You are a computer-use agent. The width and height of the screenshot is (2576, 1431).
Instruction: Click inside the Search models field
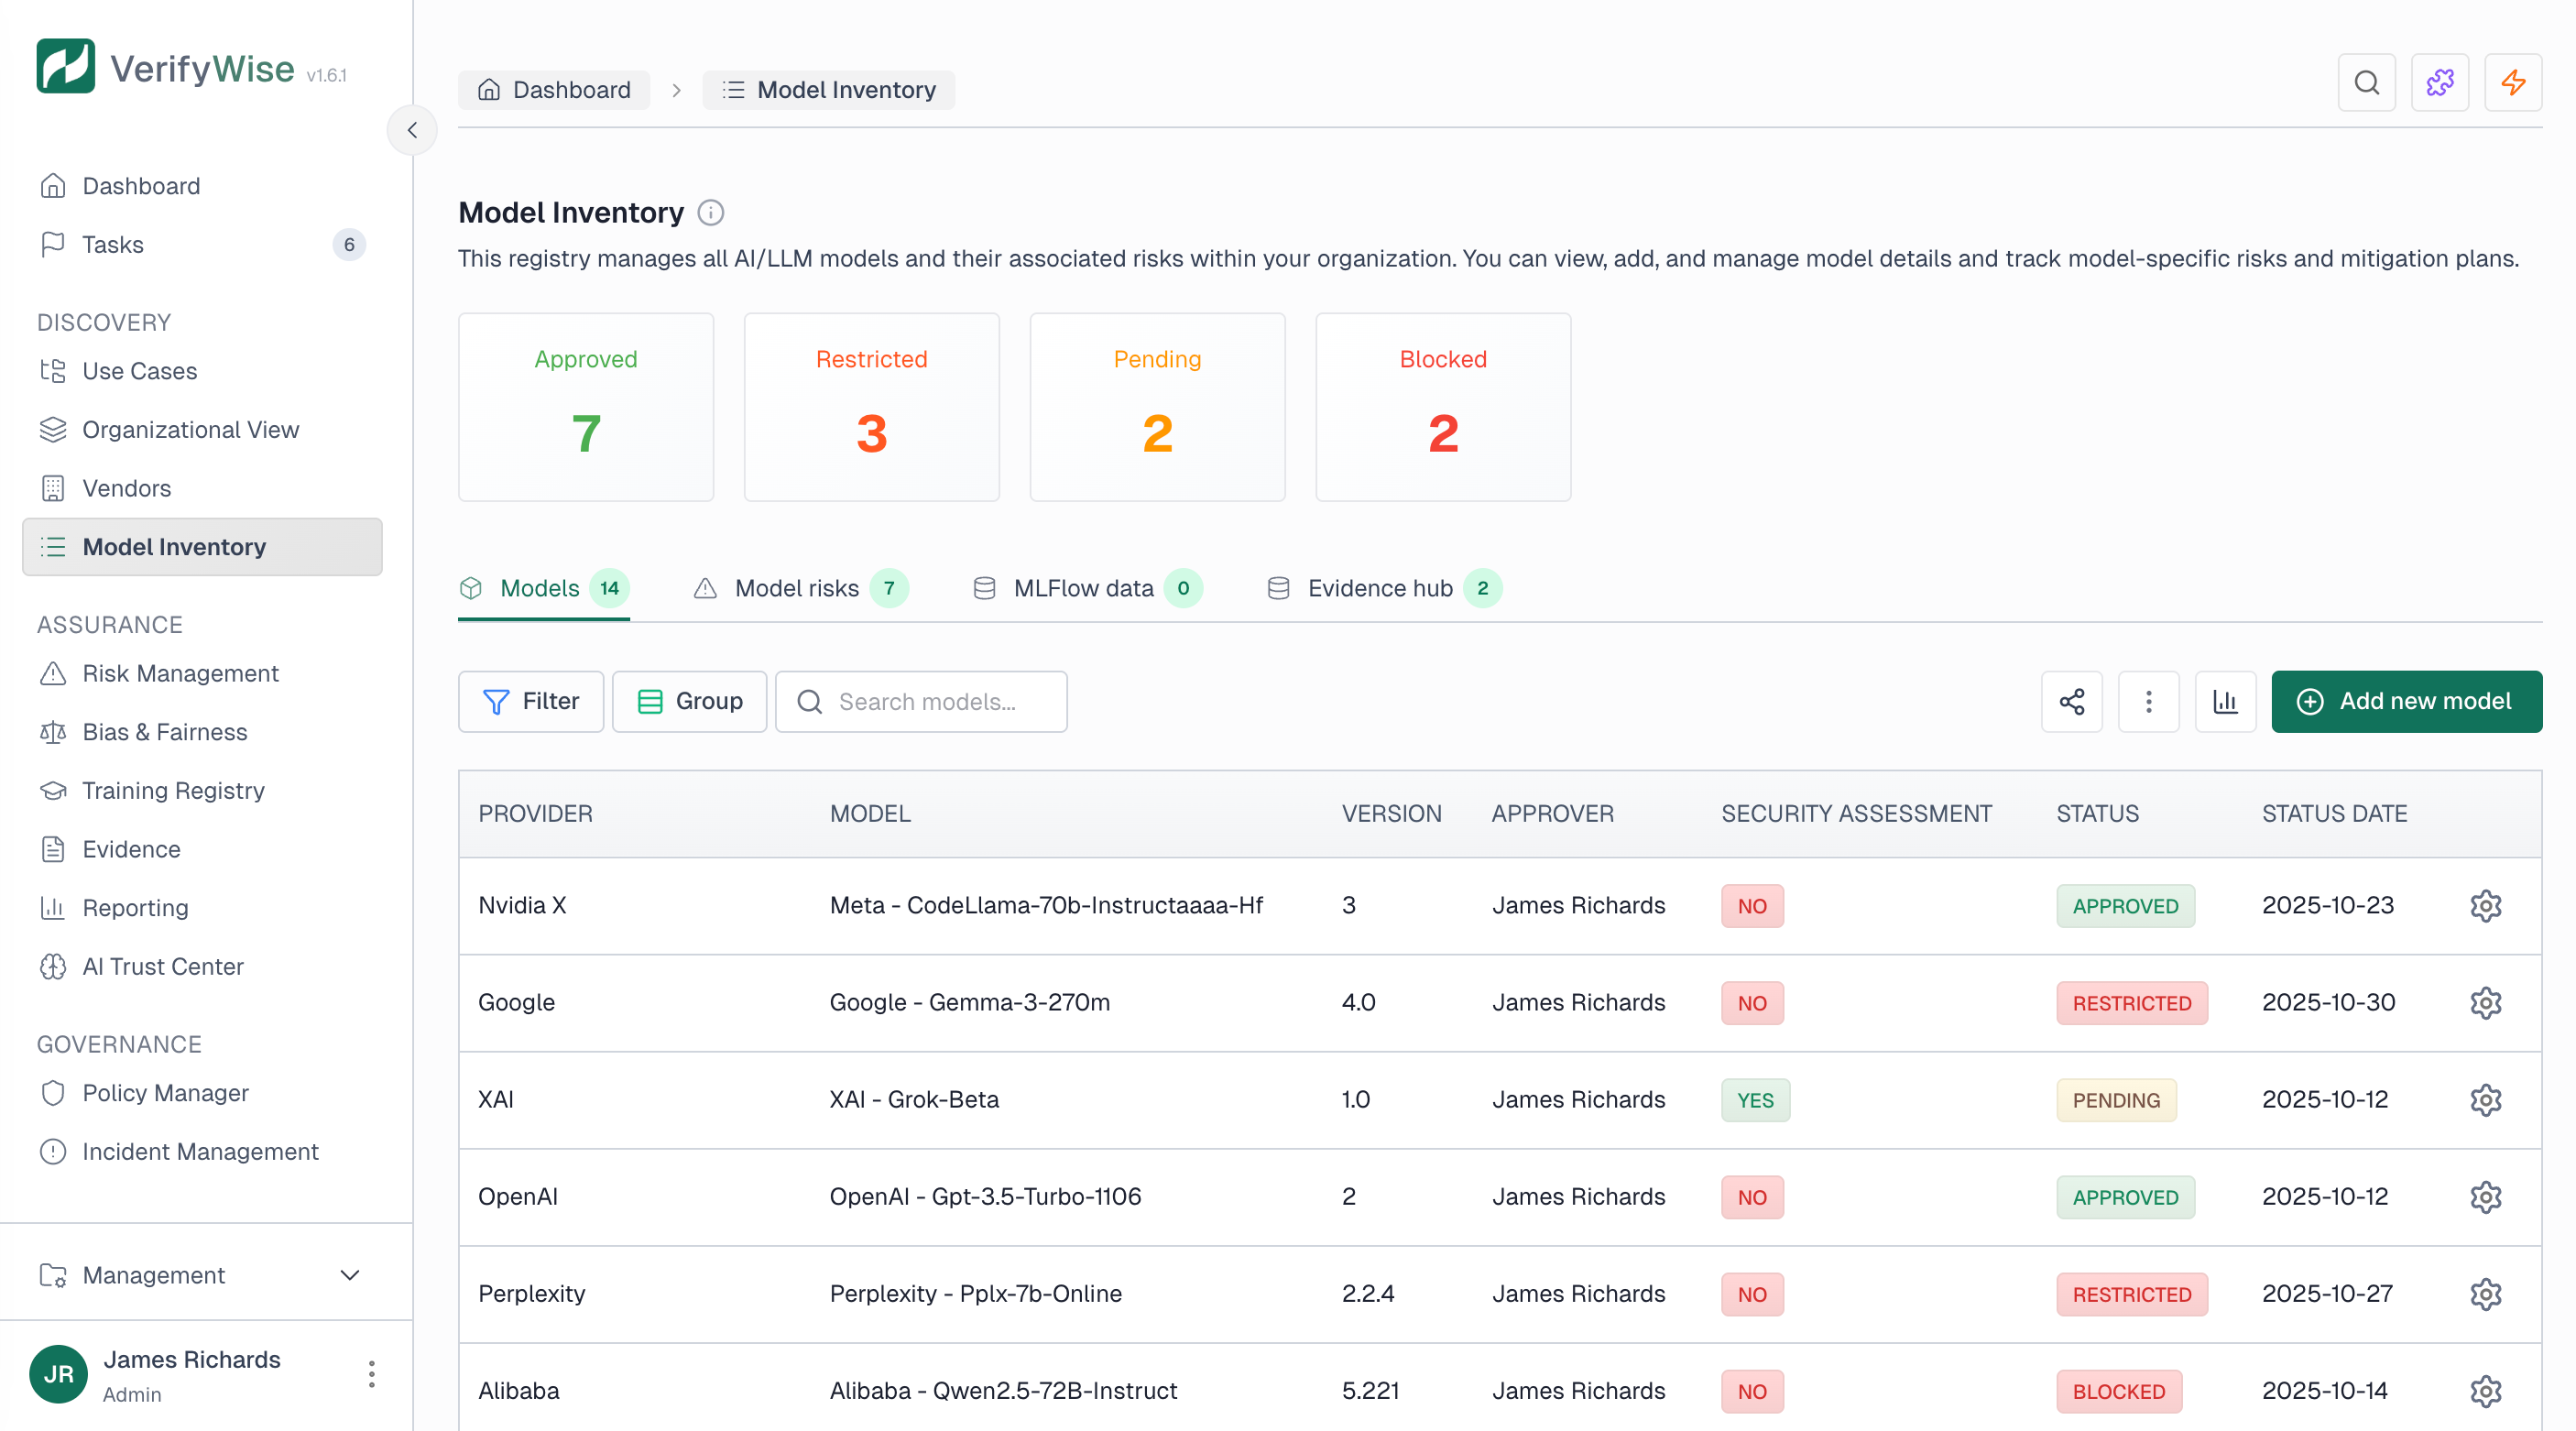pyautogui.click(x=928, y=701)
